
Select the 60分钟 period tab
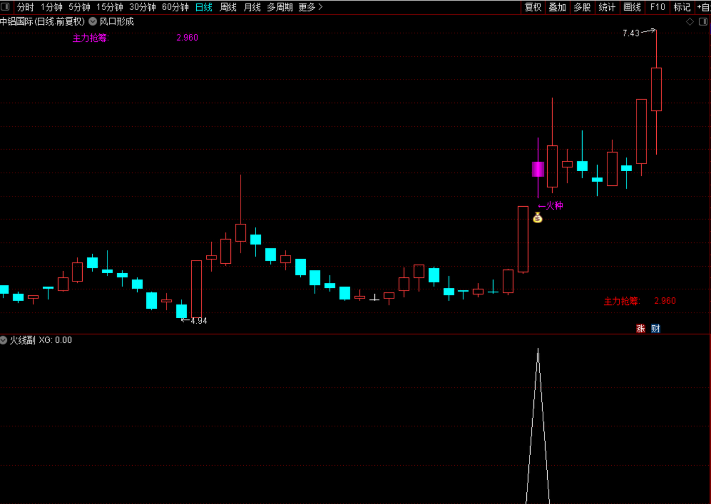[175, 7]
